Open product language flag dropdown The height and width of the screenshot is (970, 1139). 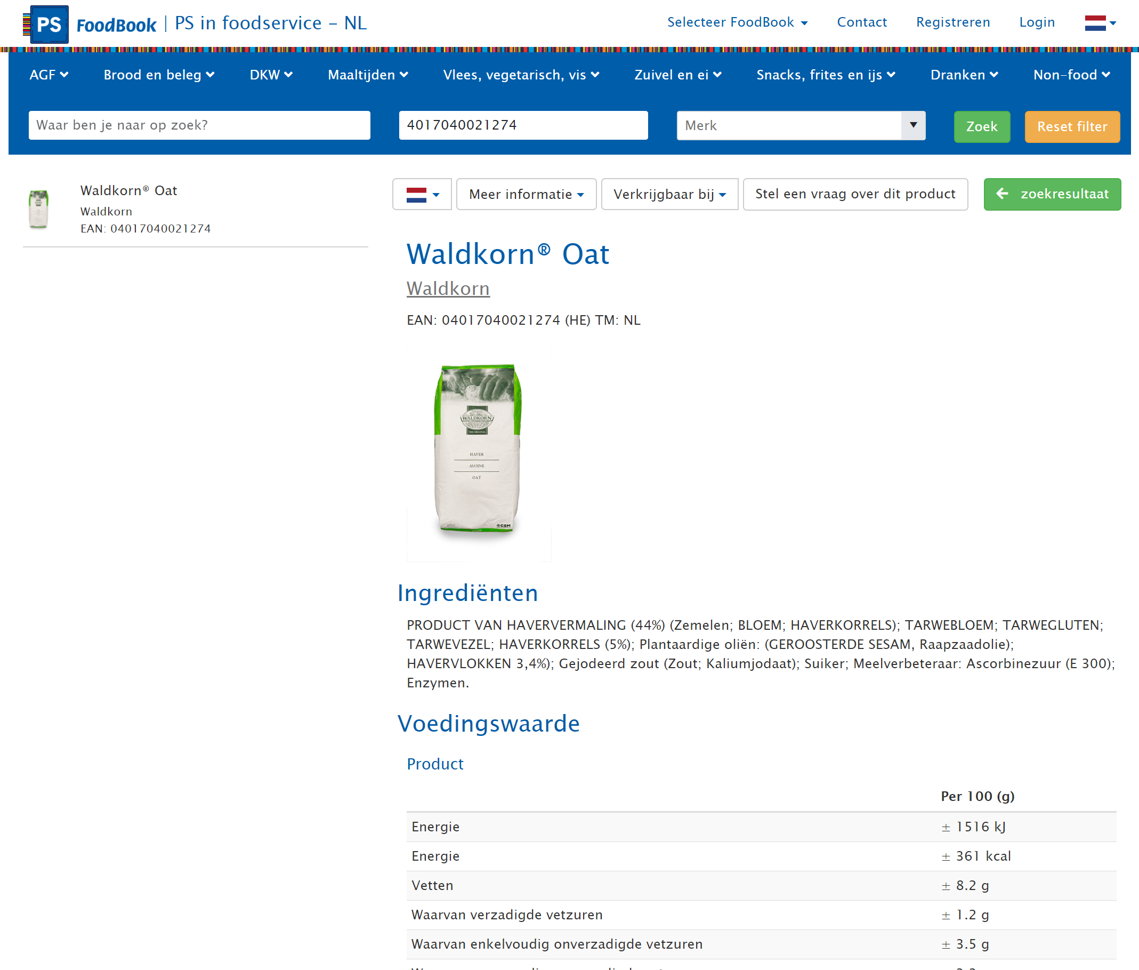[422, 194]
